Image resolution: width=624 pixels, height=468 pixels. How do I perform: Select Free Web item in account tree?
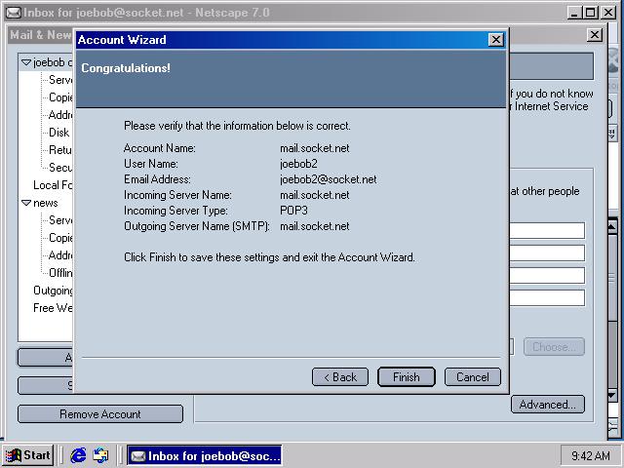[x=53, y=308]
